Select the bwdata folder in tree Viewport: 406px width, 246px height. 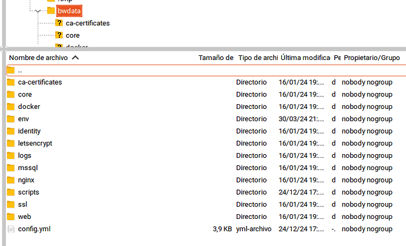(69, 11)
